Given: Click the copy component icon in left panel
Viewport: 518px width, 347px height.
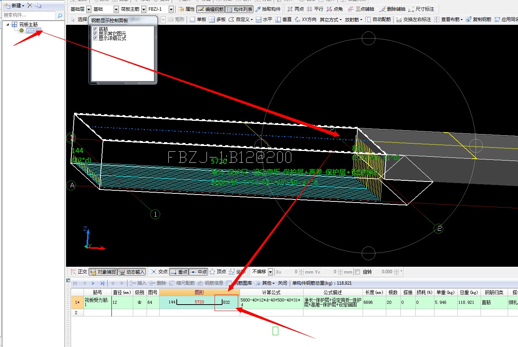Looking at the screenshot, I should coord(39,5).
